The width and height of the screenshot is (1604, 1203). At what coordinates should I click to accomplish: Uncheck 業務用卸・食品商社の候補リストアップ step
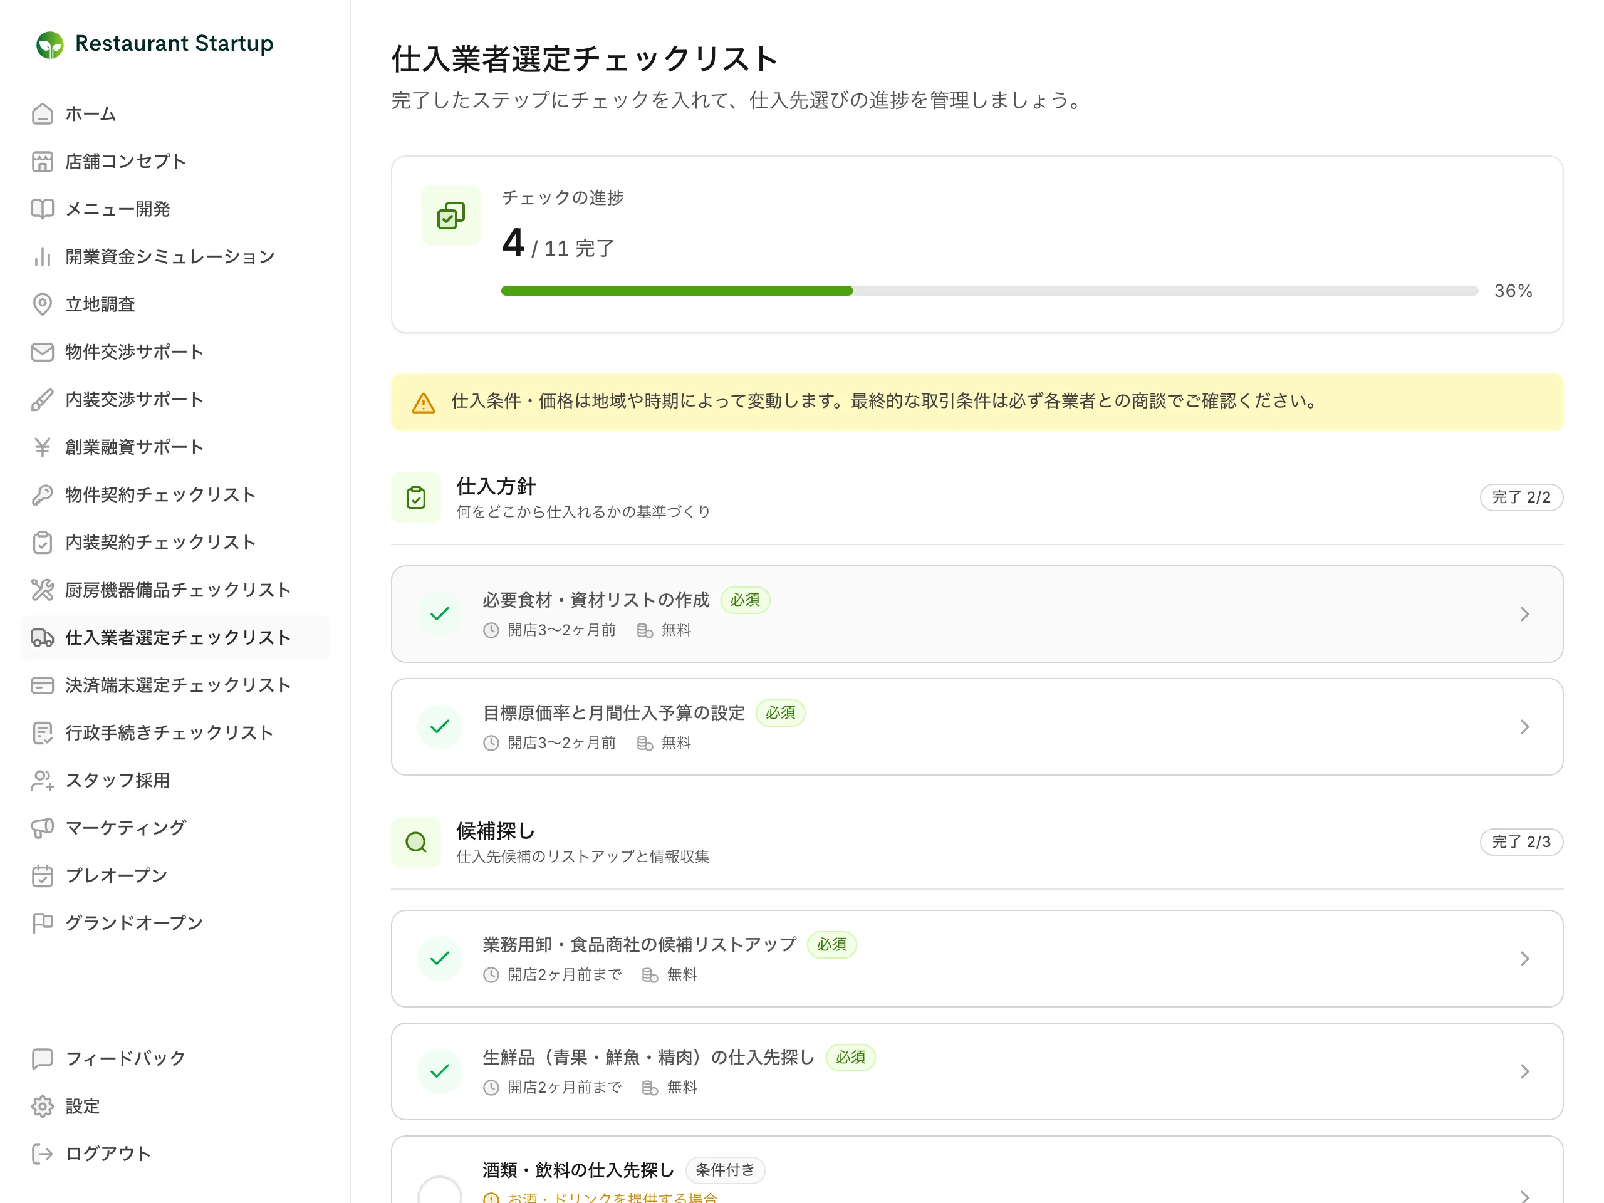pyautogui.click(x=440, y=959)
